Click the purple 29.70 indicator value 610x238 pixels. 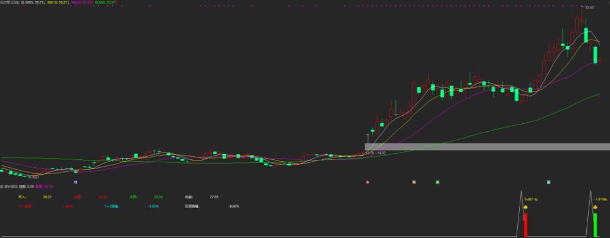(48, 187)
